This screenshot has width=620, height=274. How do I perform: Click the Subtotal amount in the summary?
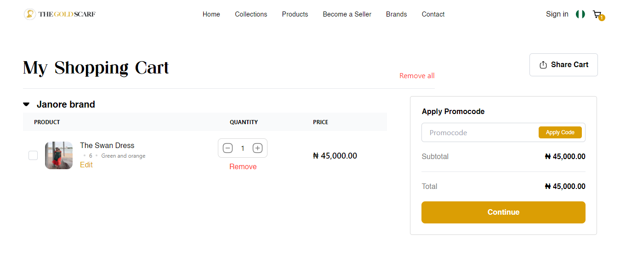(565, 156)
